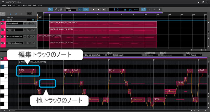The height and width of the screenshot is (112, 210).
Task: Record-arm the MIKU Soft track
Action: tap(34, 30)
